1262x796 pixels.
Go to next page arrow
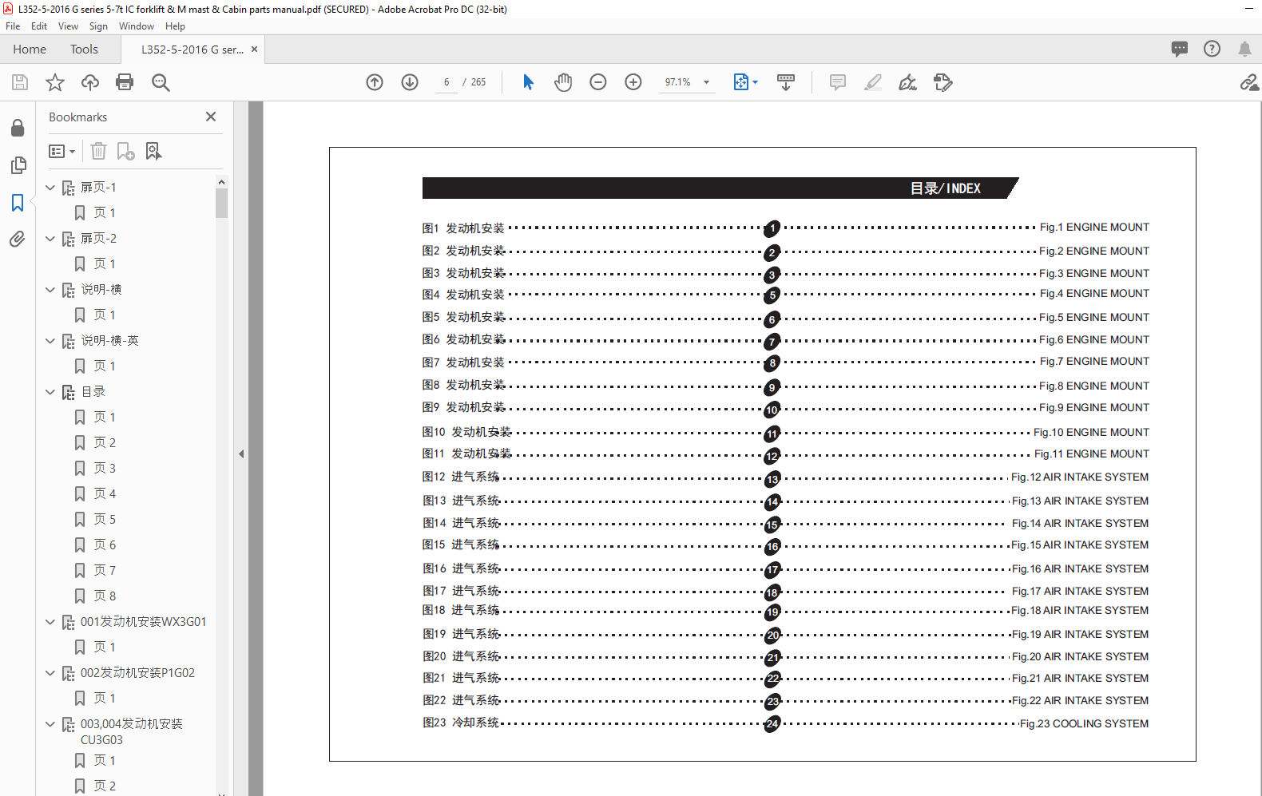click(x=410, y=82)
